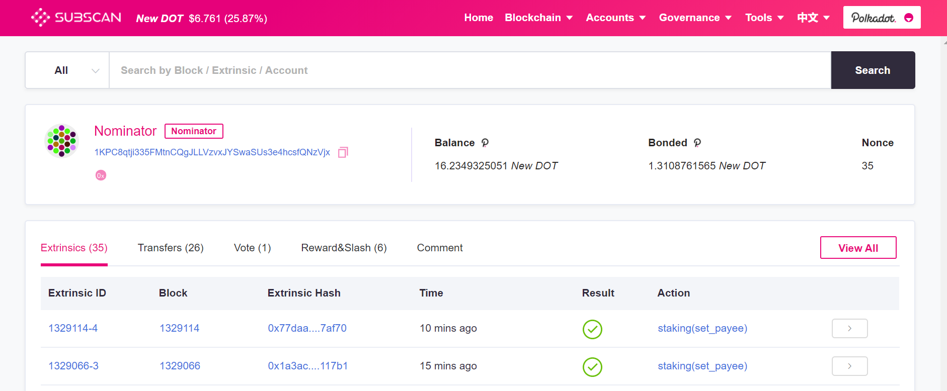Switch to the Transfers (26) tab

(x=171, y=248)
